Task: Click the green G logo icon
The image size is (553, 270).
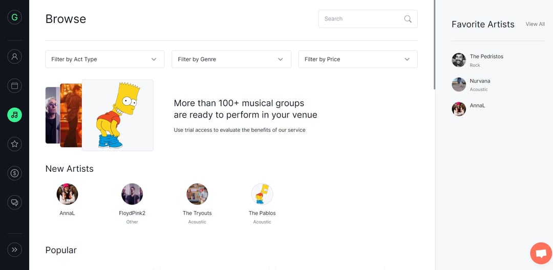Action: pos(14,17)
